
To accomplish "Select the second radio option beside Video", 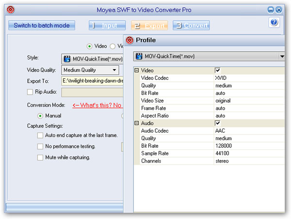I will pyautogui.click(x=113, y=46).
